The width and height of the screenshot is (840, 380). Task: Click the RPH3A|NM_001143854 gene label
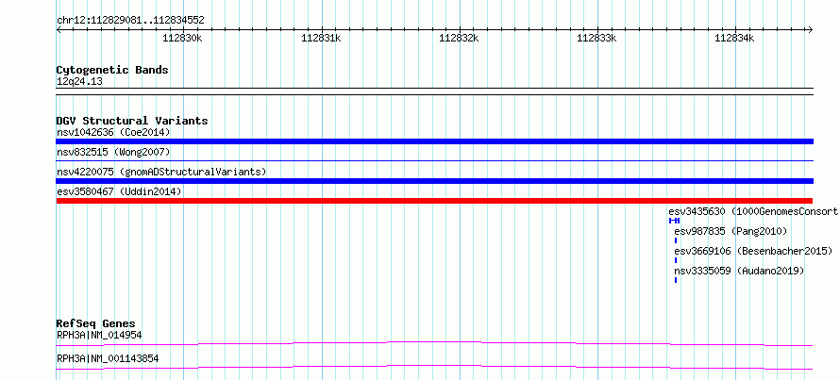click(x=108, y=358)
